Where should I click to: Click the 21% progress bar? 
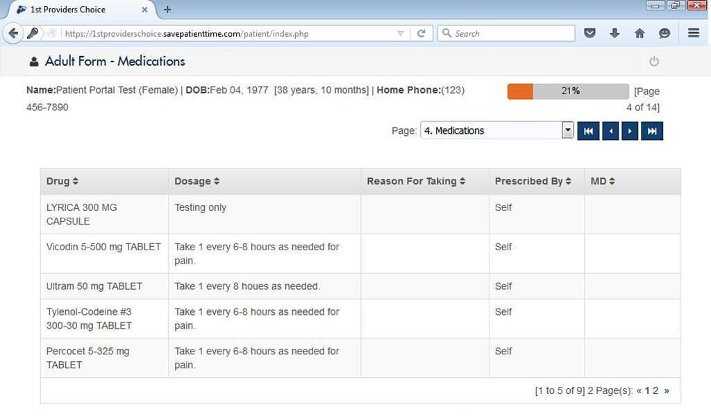pyautogui.click(x=568, y=92)
